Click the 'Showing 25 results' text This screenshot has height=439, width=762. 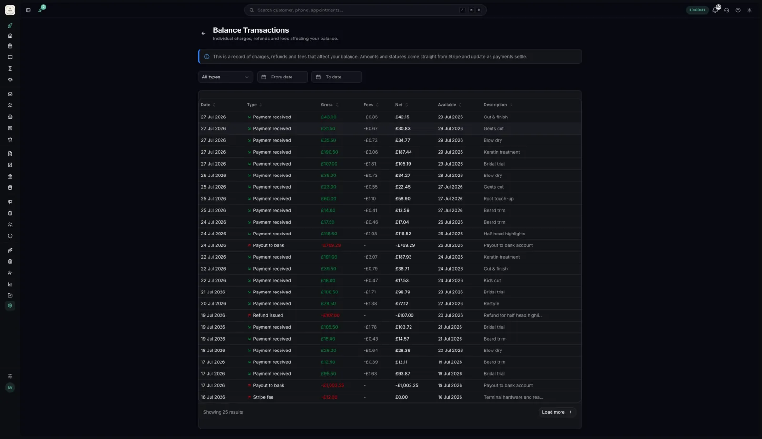223,412
